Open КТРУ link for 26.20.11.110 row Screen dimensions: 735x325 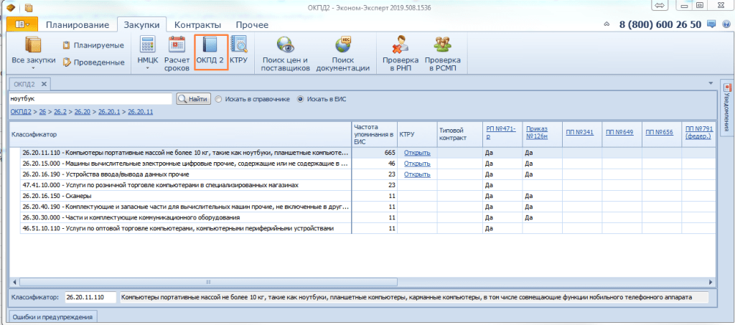[417, 153]
